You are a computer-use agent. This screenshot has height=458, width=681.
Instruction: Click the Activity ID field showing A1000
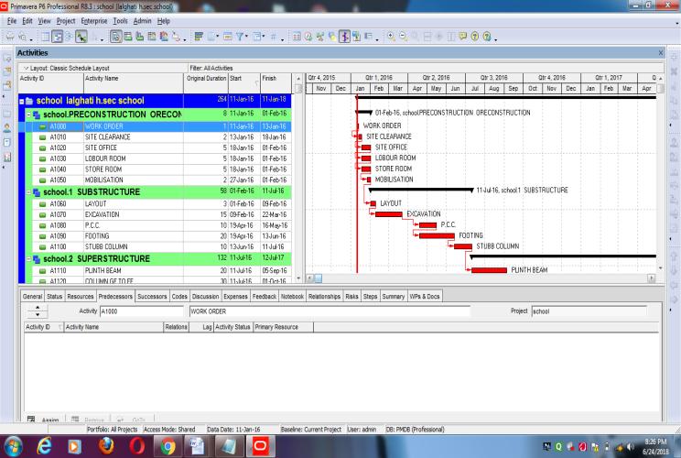142,311
